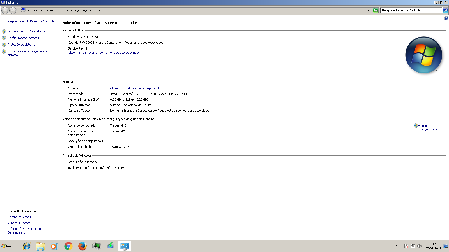Open Mozilla Firefox from taskbar
The height and width of the screenshot is (252, 449).
click(82, 246)
